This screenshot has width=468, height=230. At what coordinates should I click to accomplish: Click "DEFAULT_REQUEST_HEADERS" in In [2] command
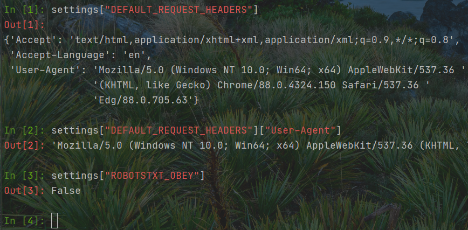178,130
